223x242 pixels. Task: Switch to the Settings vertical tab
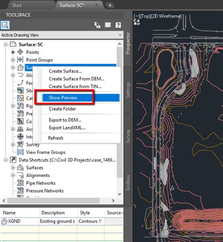coord(128,90)
